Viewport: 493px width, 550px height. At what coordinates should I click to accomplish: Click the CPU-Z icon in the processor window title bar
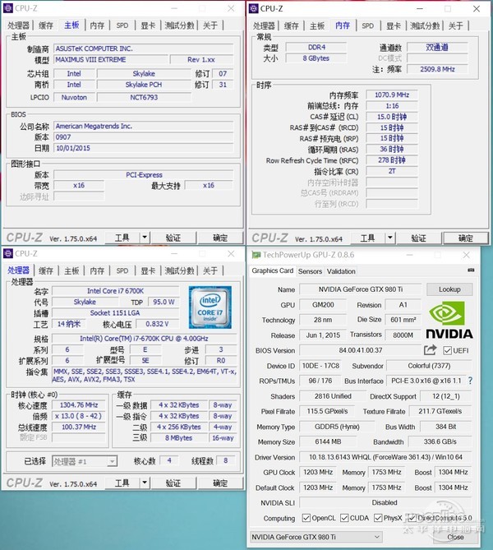click(8, 253)
